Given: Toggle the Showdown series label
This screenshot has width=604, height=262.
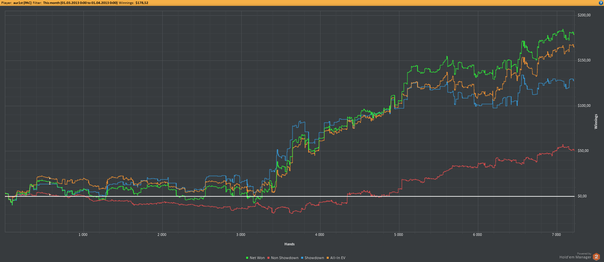Looking at the screenshot, I should (x=314, y=258).
